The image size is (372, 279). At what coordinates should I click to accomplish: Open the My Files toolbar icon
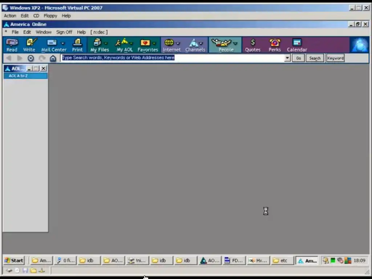click(x=97, y=45)
